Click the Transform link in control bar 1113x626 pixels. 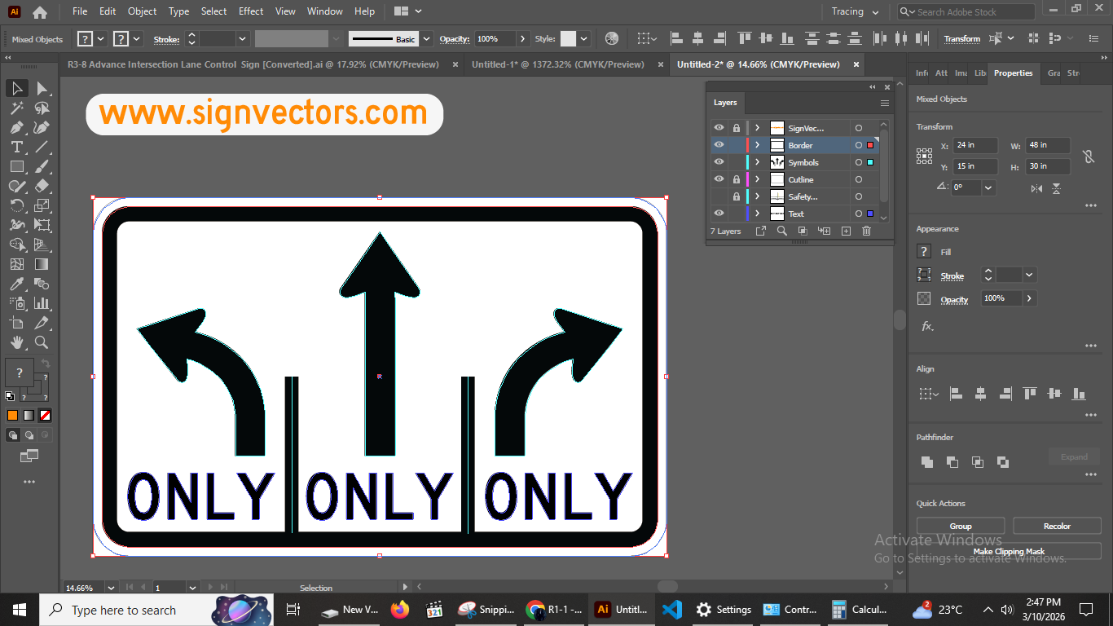pyautogui.click(x=962, y=39)
